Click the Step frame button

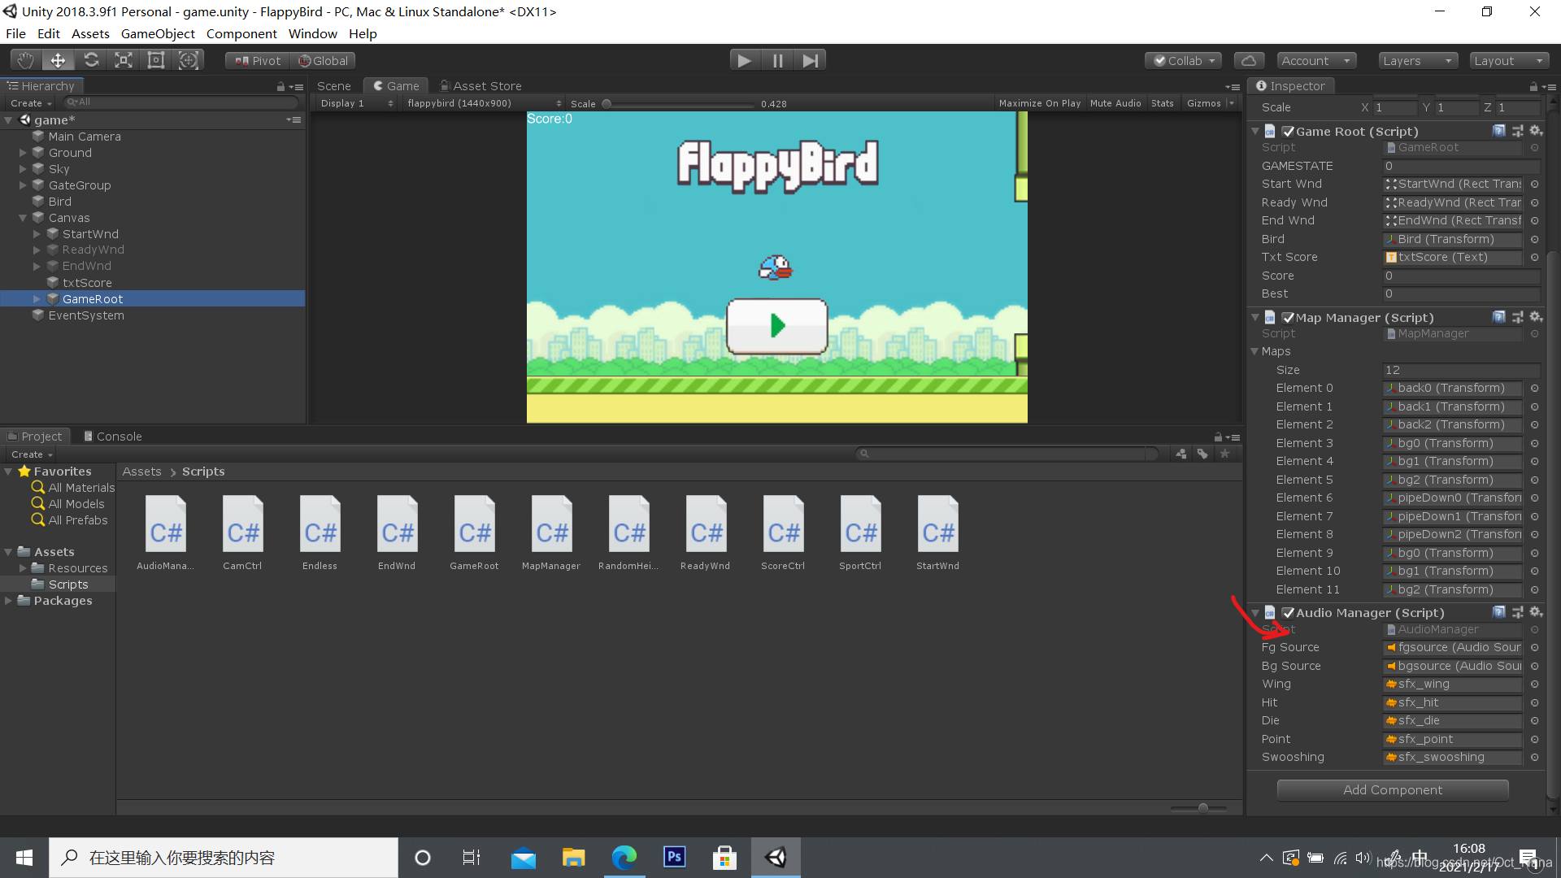[810, 60]
